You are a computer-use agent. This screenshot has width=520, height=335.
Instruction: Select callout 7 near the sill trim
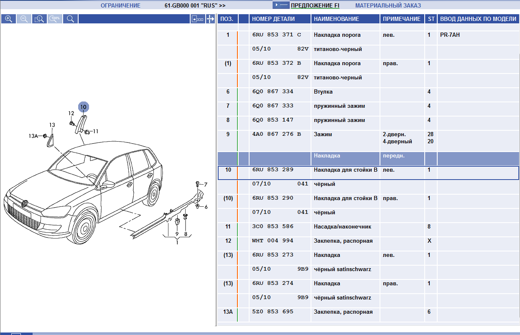205,184
